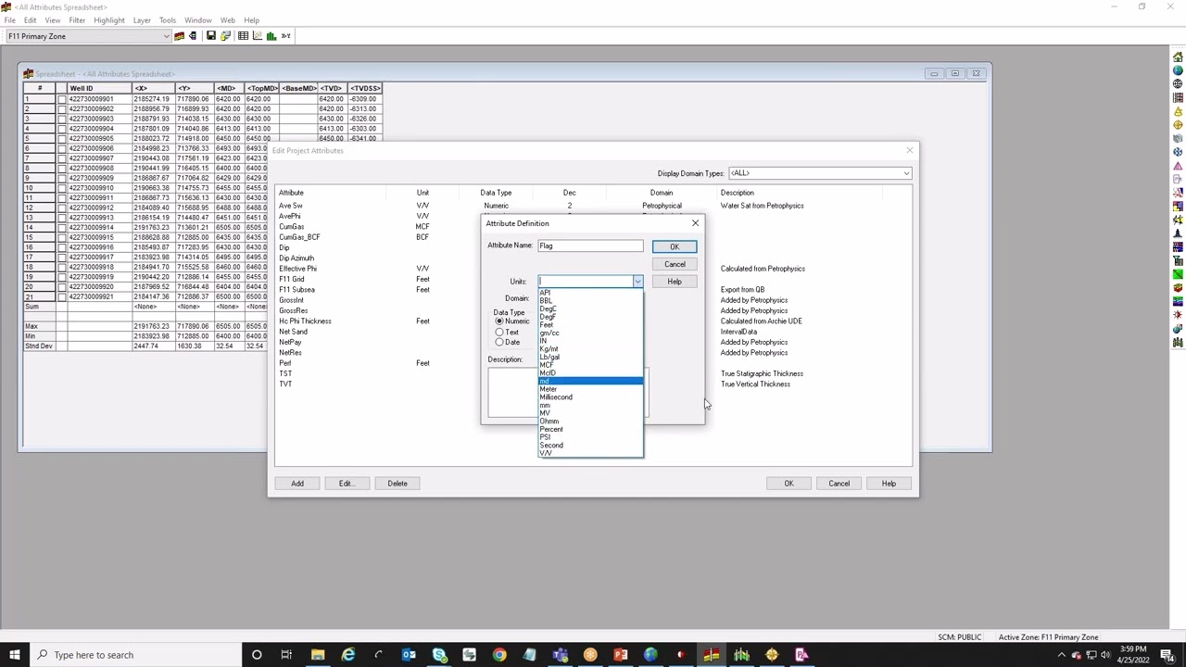Image resolution: width=1186 pixels, height=667 pixels.
Task: Select the Effective Phi attribute row
Action: pos(297,269)
